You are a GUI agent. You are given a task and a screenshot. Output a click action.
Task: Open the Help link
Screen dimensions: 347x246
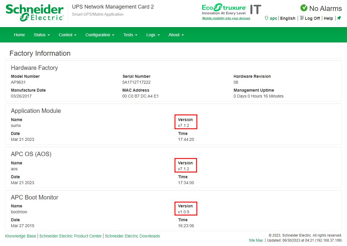point(328,18)
